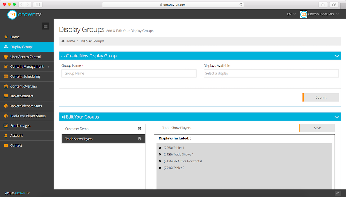
Task: Remove Trade Shows 1 display with X
Action: pyautogui.click(x=160, y=155)
